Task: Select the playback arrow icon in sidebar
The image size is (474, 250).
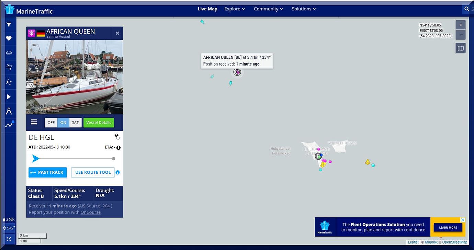Action: pyautogui.click(x=9, y=97)
